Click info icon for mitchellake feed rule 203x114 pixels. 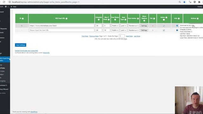177,26
